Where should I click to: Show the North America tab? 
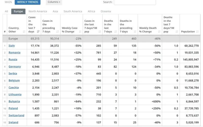point(38,11)
